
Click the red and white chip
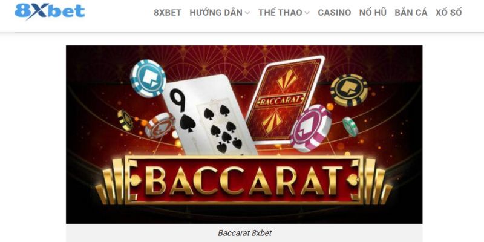coord(160,125)
